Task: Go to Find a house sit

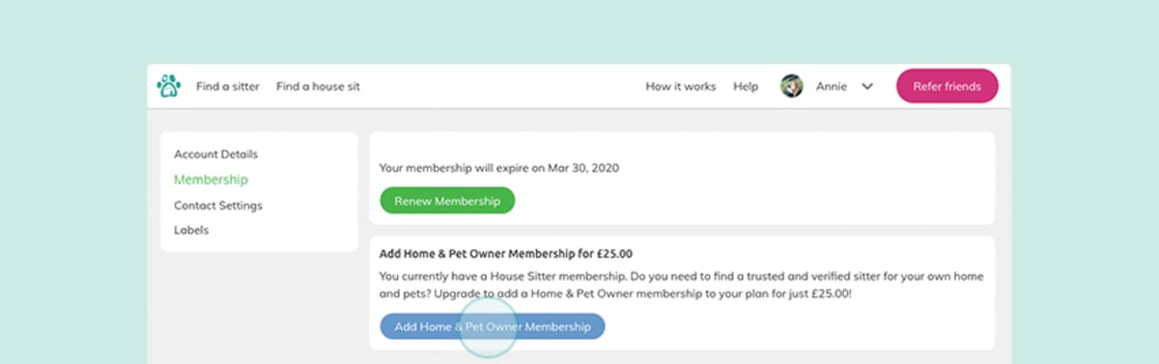Action: pos(318,86)
